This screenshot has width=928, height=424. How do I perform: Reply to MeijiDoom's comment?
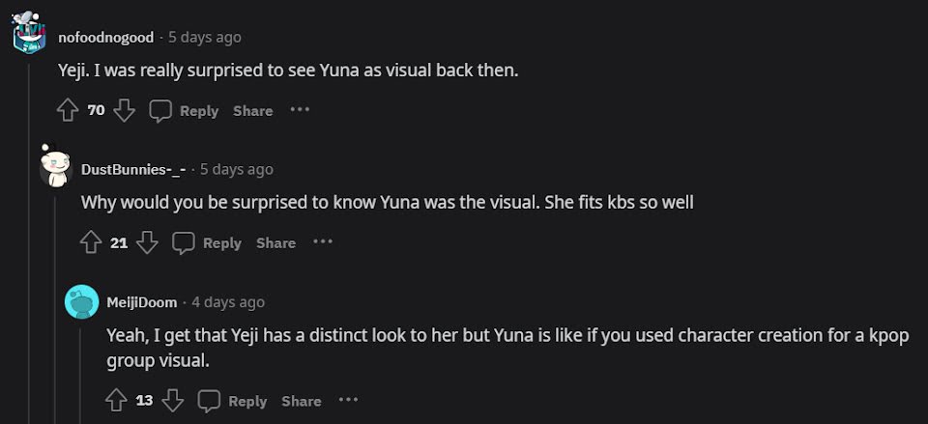233,401
